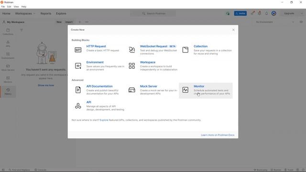
Task: Click the Search Postman field
Action: pos(153,13)
